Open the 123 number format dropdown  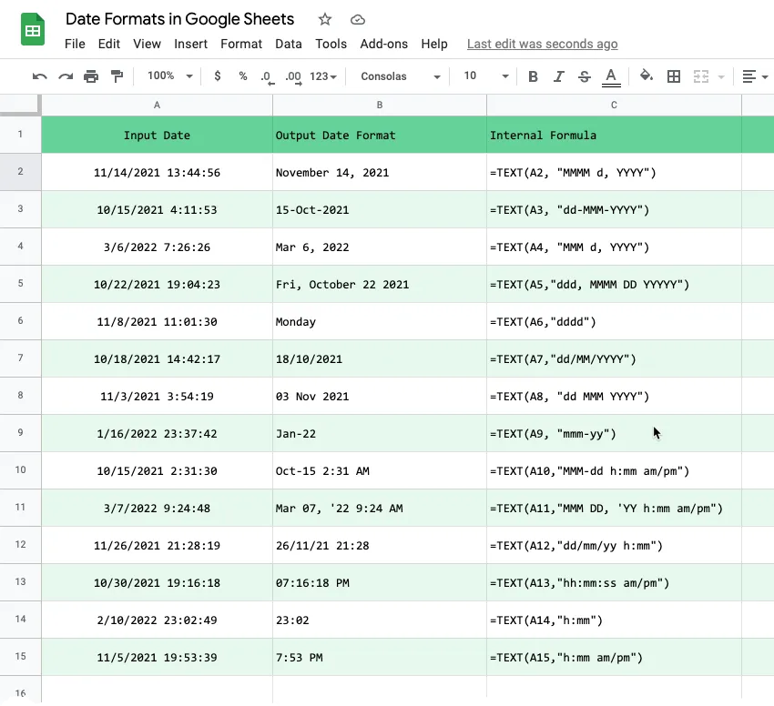323,76
